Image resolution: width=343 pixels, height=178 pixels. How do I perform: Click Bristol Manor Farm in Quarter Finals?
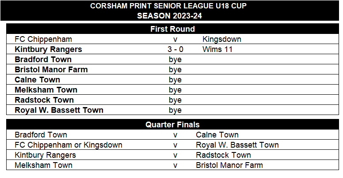tap(229, 165)
